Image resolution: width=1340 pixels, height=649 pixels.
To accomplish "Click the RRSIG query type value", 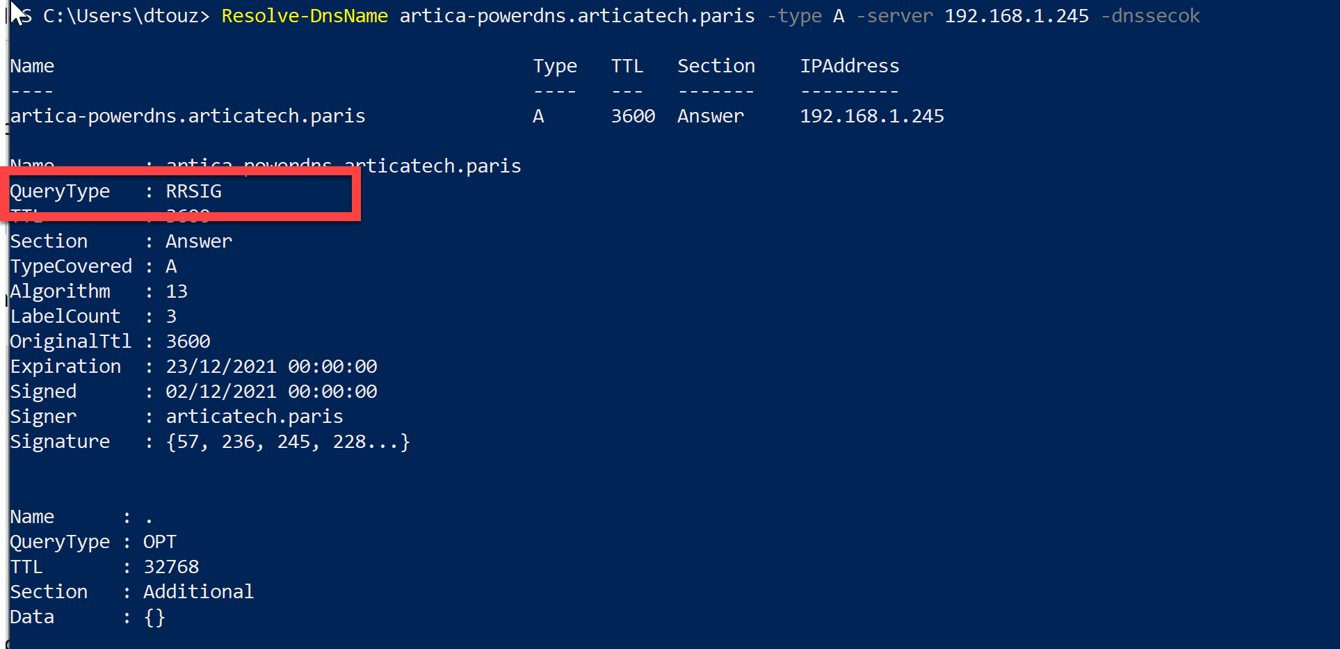I will 193,191.
